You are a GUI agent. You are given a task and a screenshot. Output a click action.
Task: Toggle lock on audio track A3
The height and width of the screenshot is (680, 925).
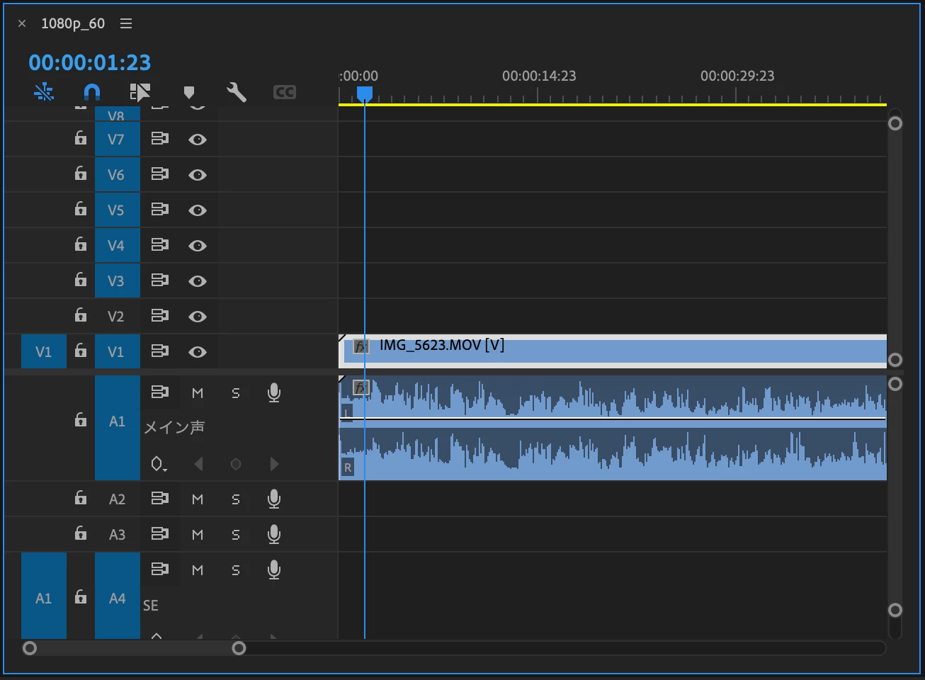81,533
